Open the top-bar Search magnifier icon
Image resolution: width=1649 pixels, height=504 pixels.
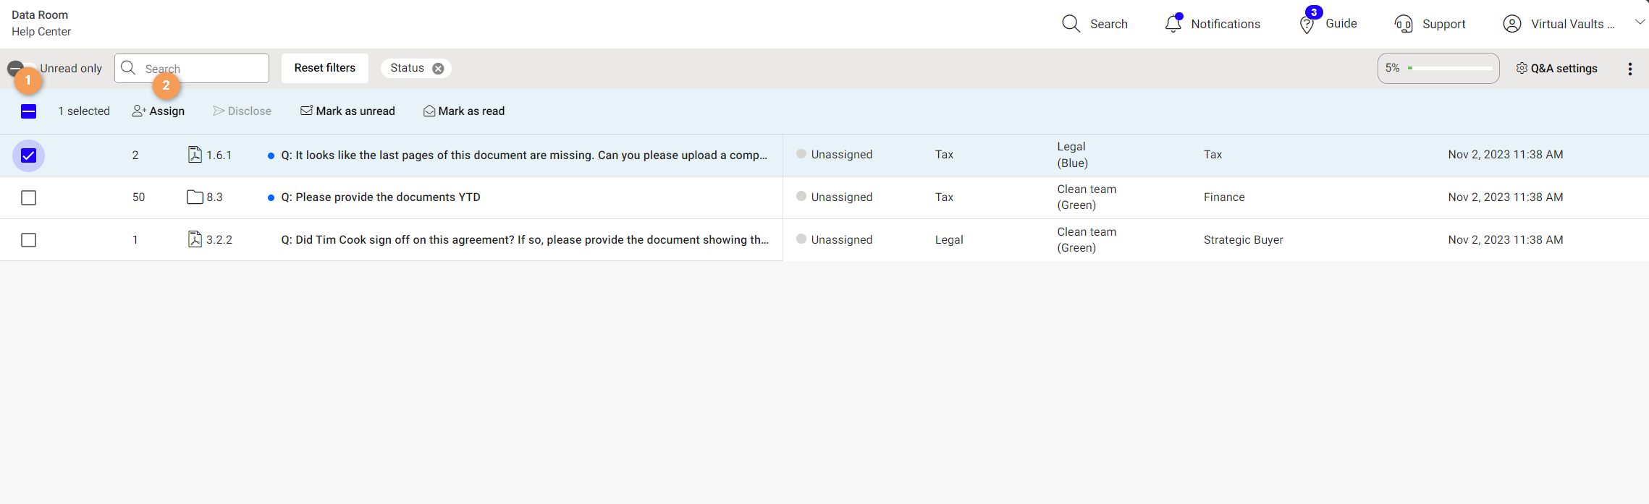[1071, 24]
